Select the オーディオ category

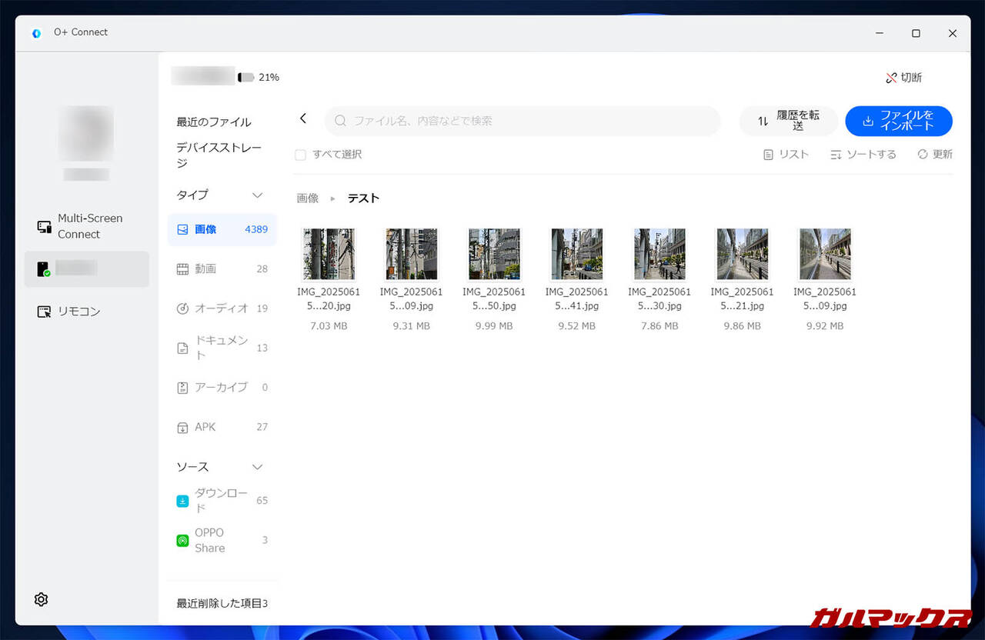click(x=221, y=308)
